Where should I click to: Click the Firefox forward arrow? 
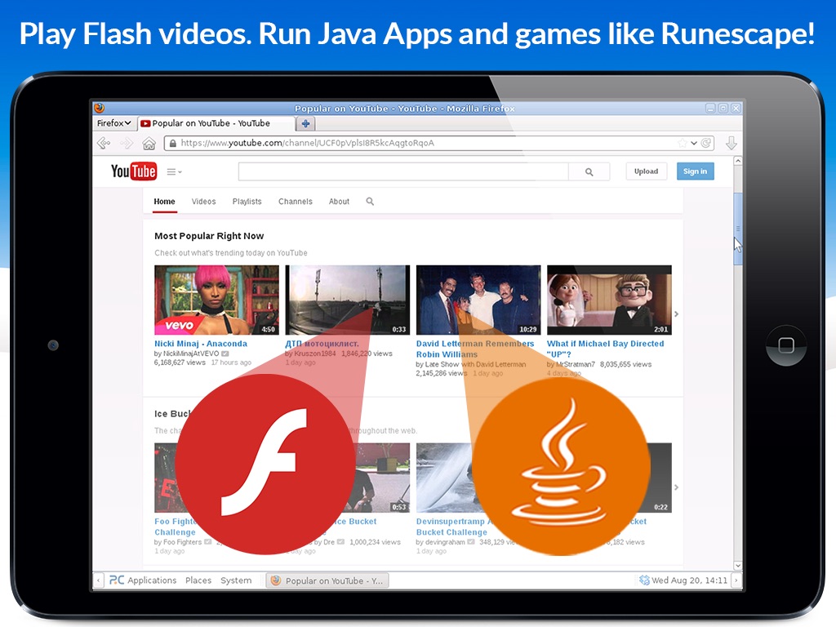point(127,143)
